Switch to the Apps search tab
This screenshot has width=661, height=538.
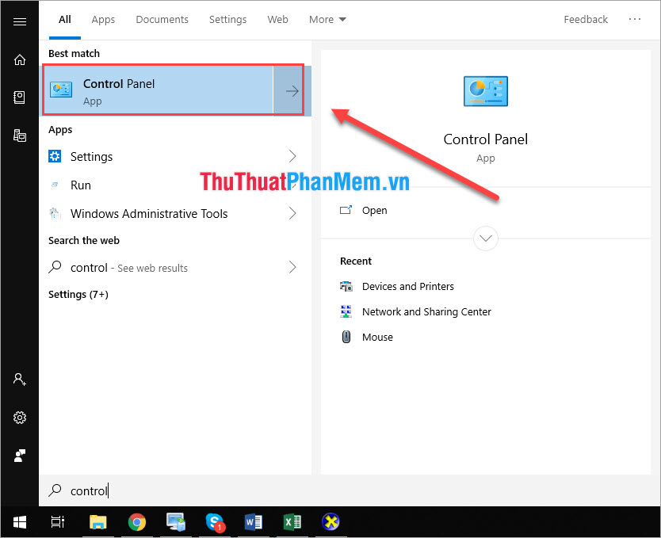tap(103, 20)
